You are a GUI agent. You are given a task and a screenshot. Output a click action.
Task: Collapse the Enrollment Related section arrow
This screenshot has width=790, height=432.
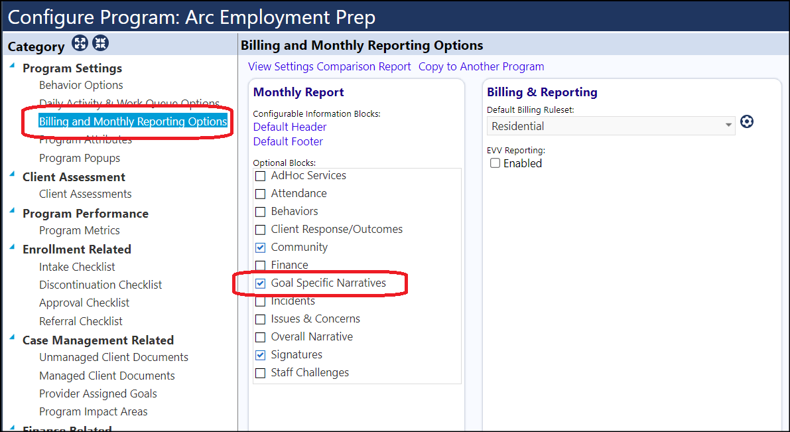(x=12, y=246)
